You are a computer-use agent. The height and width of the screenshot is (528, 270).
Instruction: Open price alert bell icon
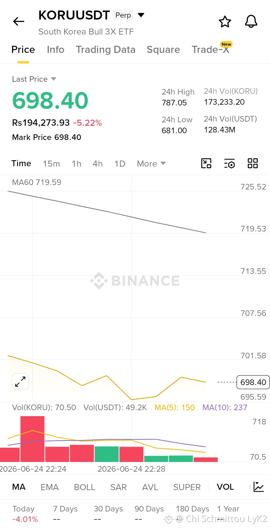click(x=251, y=22)
